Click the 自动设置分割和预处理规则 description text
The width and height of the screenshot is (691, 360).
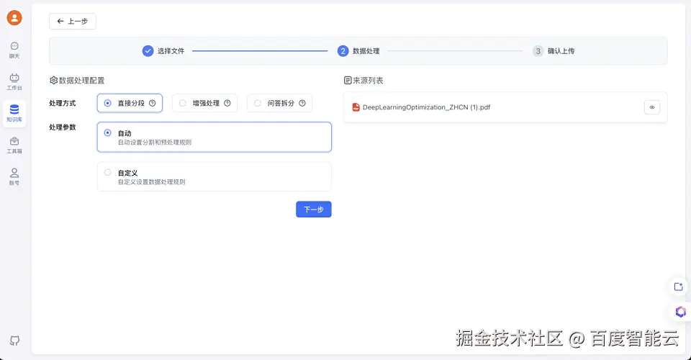pos(155,143)
